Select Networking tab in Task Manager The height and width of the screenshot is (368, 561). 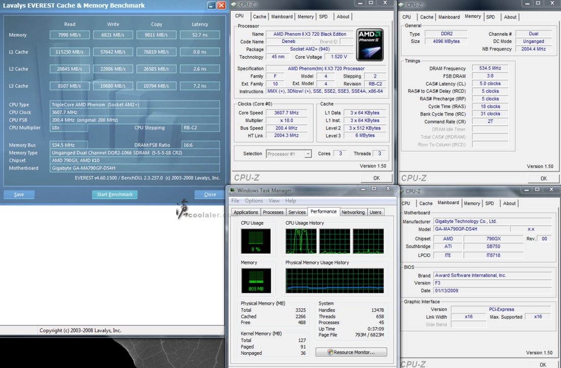pyautogui.click(x=353, y=212)
